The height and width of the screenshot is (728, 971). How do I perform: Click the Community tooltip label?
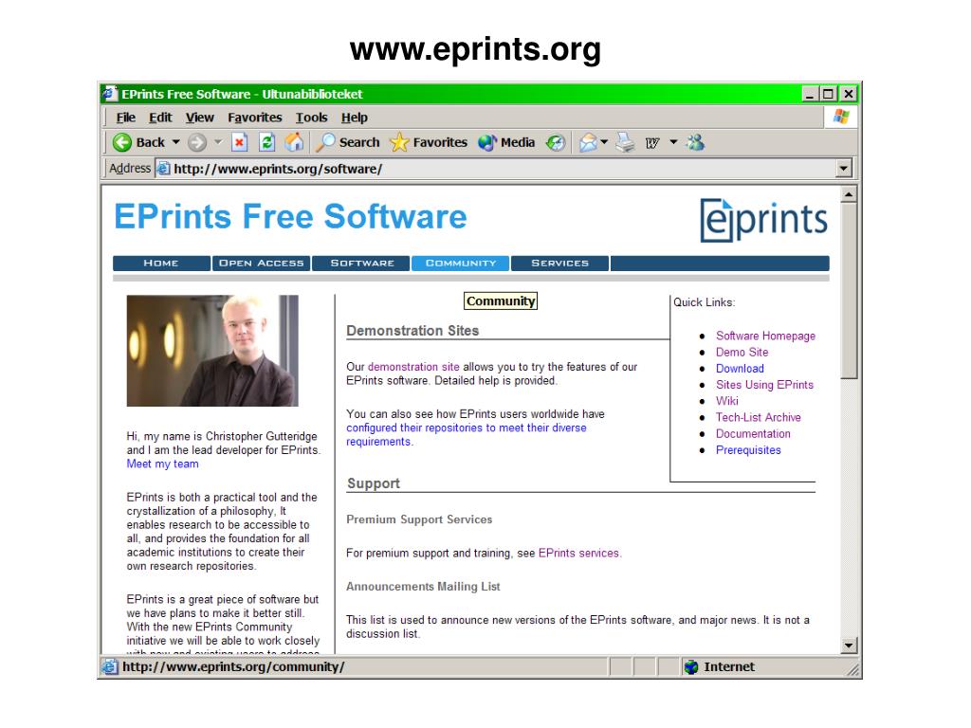point(501,300)
